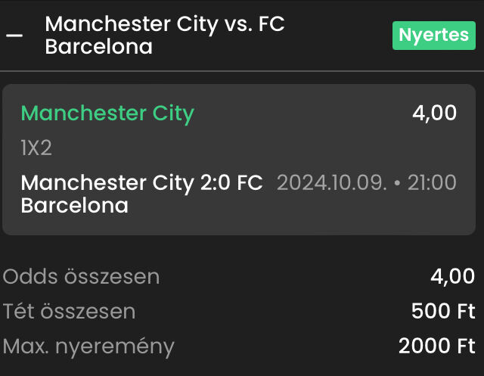
Task: Collapse the bet slip with minus icon
Action: coord(14,36)
